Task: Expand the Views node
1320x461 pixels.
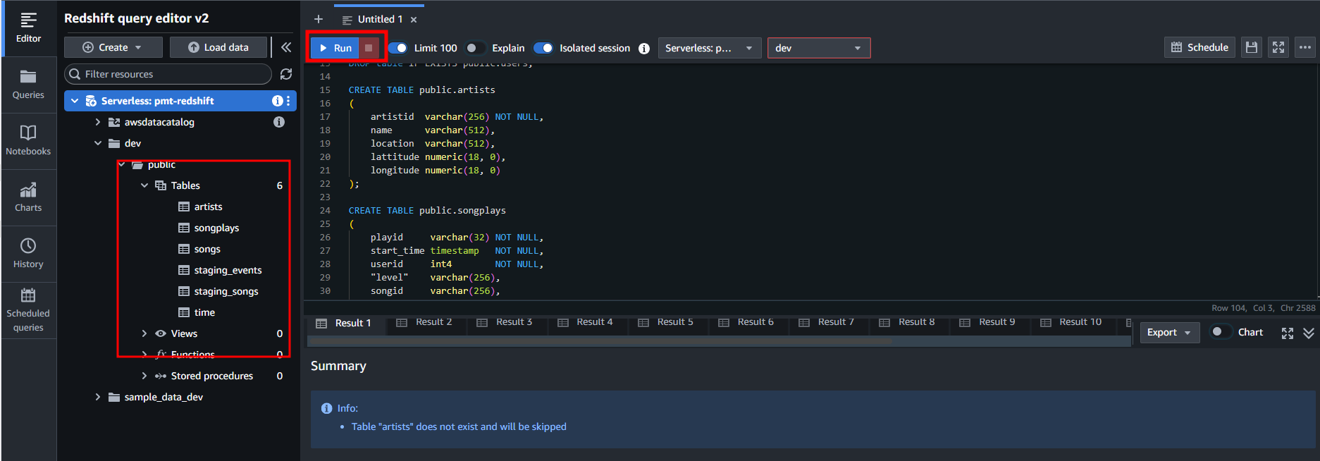Action: coord(144,333)
